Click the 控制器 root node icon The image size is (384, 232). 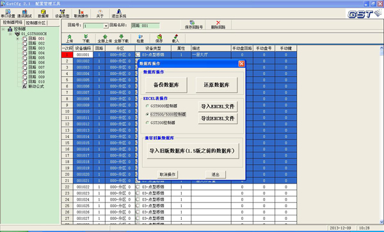click(10, 29)
